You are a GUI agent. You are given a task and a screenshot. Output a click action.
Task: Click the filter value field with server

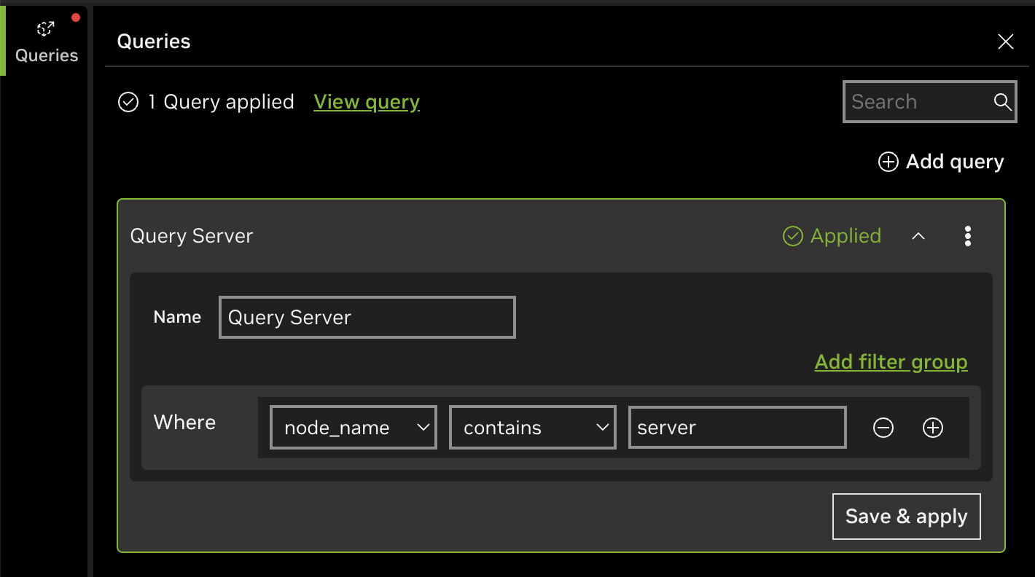(x=737, y=428)
